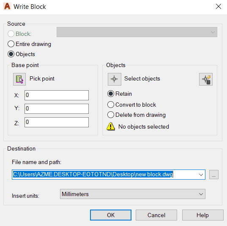
Task: Click the 'Select objects' label
Action: click(142, 79)
